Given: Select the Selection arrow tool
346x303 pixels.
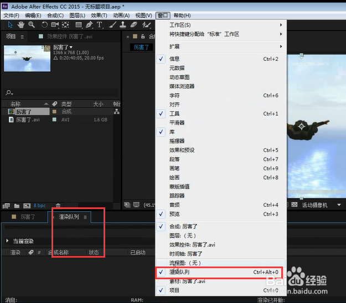Looking at the screenshot, I should tap(10, 25).
